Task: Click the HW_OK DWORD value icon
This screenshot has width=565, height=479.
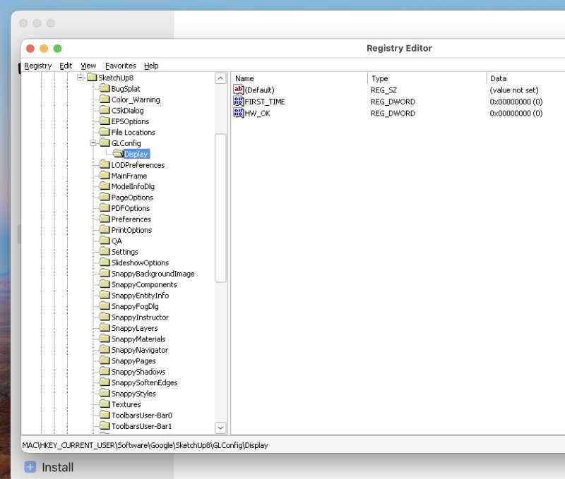Action: point(239,113)
